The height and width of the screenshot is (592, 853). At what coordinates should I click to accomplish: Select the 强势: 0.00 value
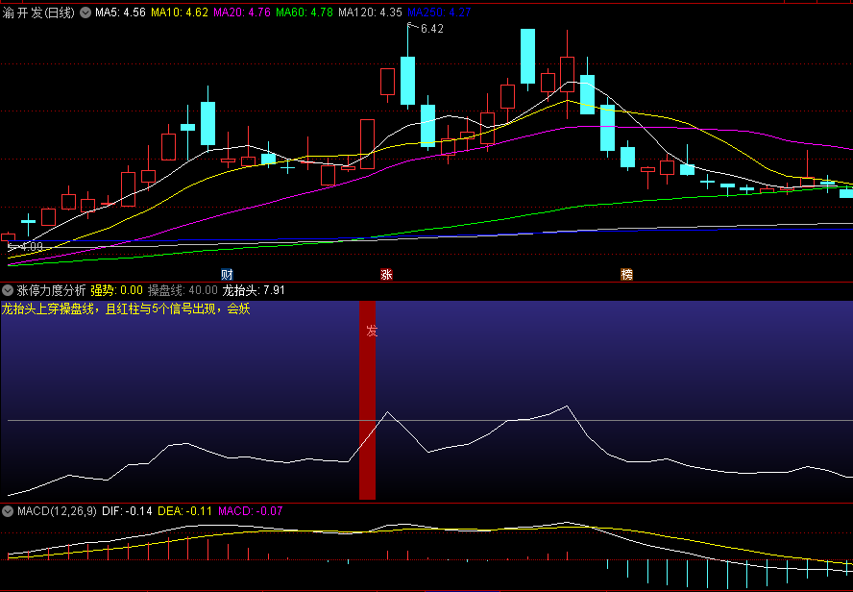click(x=116, y=290)
